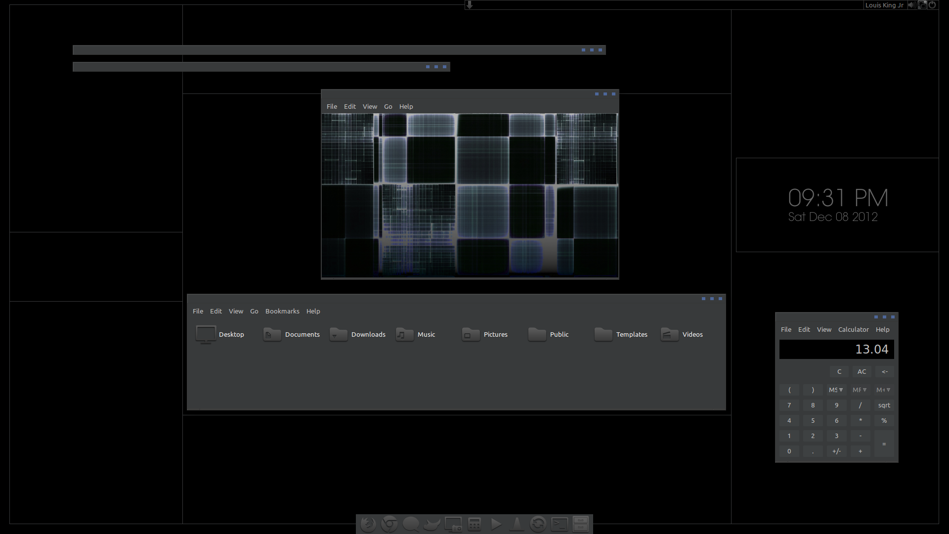Open the Calculator menu
949x534 pixels.
click(x=853, y=329)
